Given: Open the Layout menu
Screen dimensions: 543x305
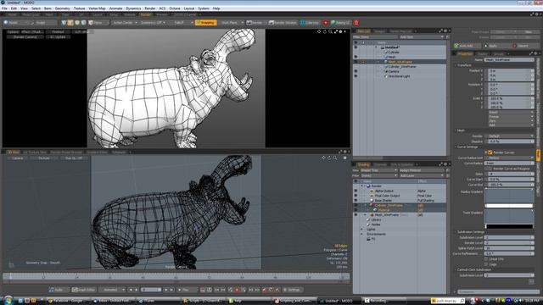Looking at the screenshot, I should pos(189,8).
